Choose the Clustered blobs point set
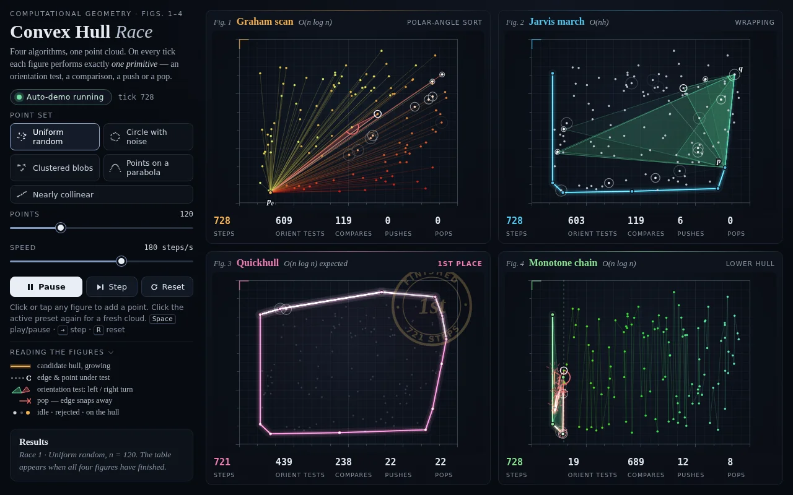 (x=55, y=168)
